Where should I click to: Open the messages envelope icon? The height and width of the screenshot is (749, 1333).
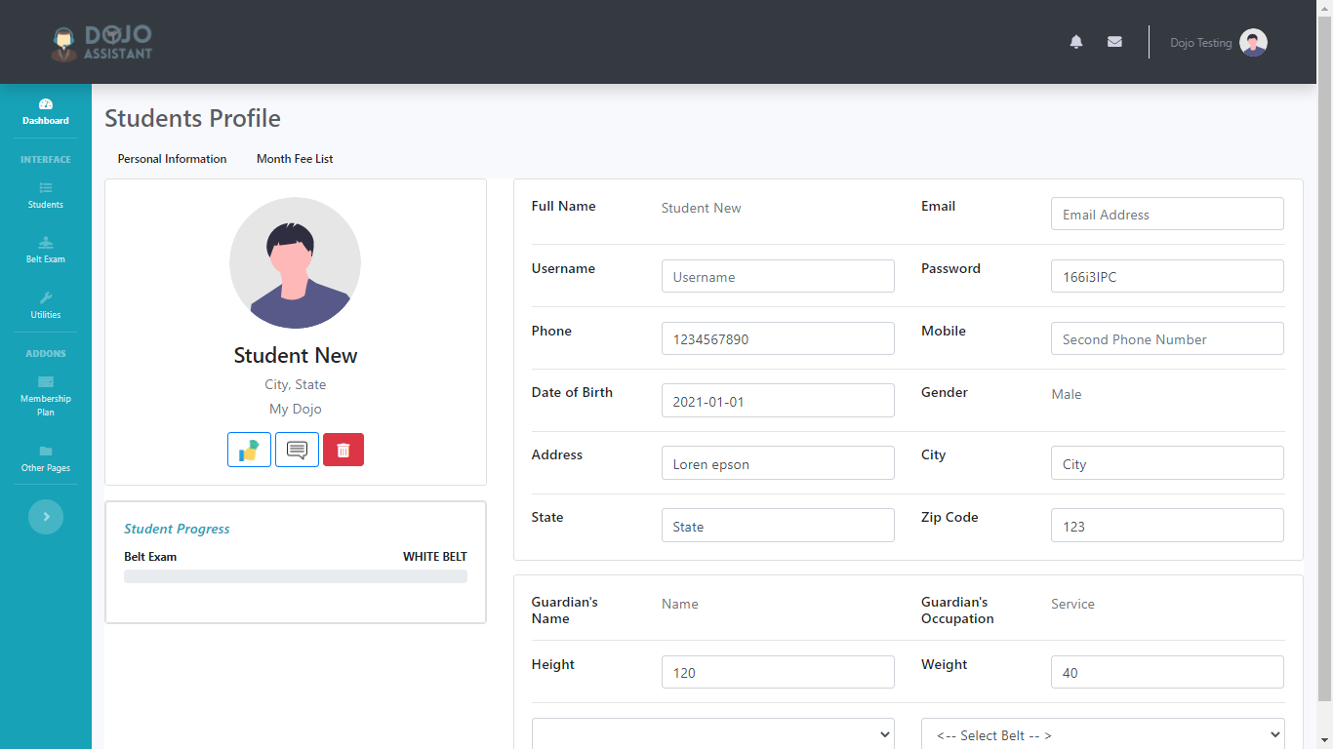click(1114, 42)
